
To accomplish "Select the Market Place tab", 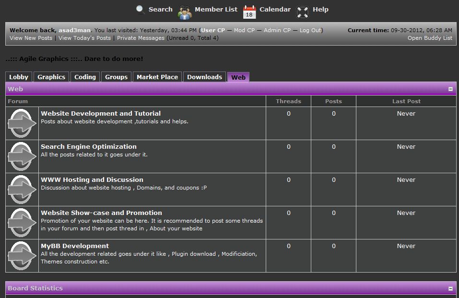I will [157, 77].
